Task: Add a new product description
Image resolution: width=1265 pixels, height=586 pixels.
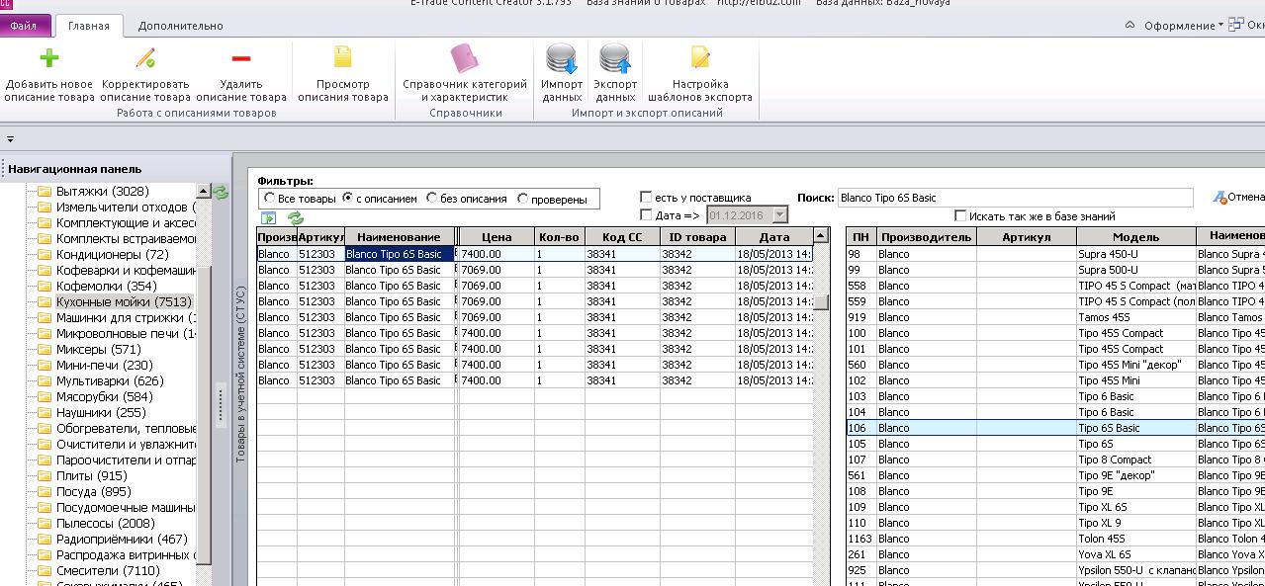Action: click(48, 74)
